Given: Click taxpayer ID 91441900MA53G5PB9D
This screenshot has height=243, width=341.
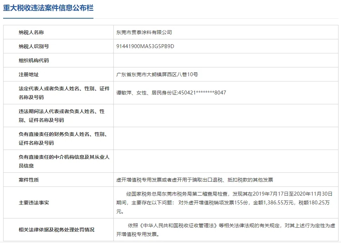Looking at the screenshot, I should [x=145, y=46].
